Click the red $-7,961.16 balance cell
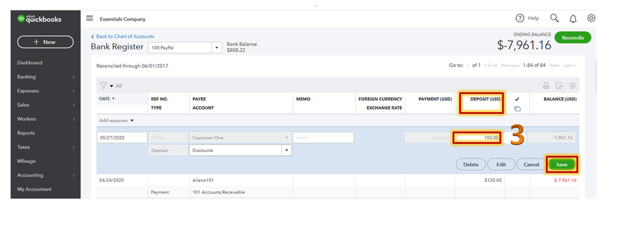 click(x=565, y=180)
